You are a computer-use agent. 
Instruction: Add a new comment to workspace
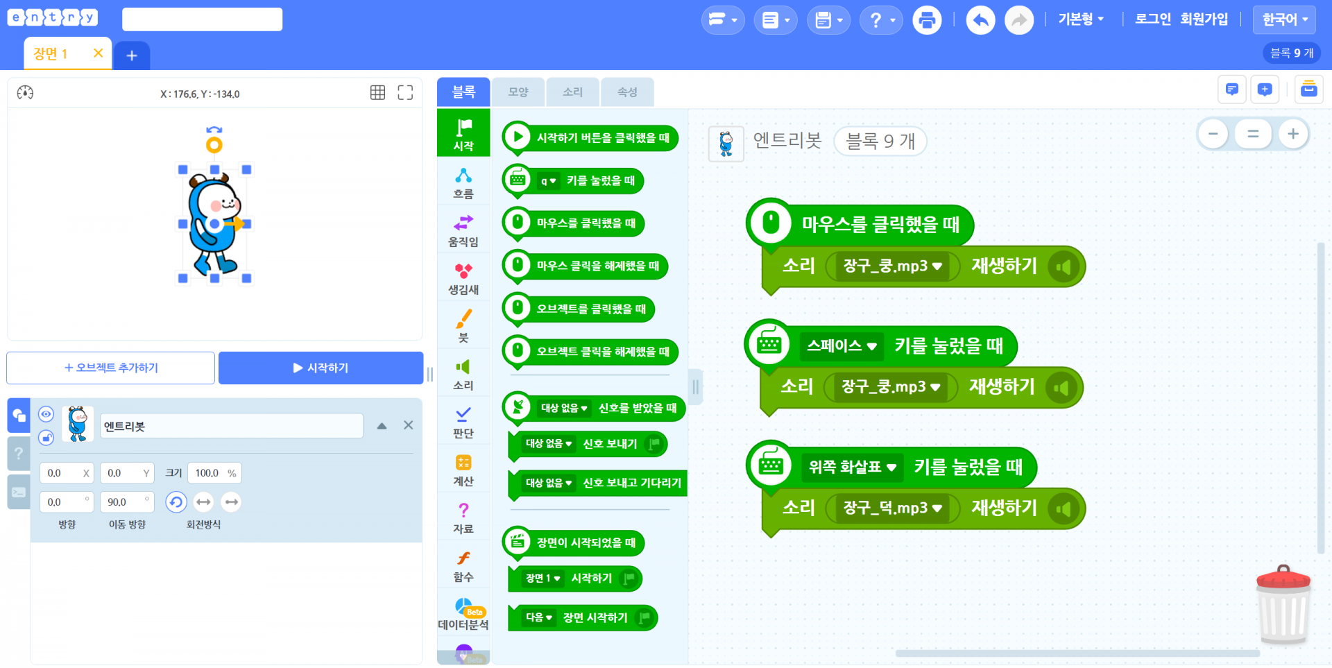tap(1265, 89)
